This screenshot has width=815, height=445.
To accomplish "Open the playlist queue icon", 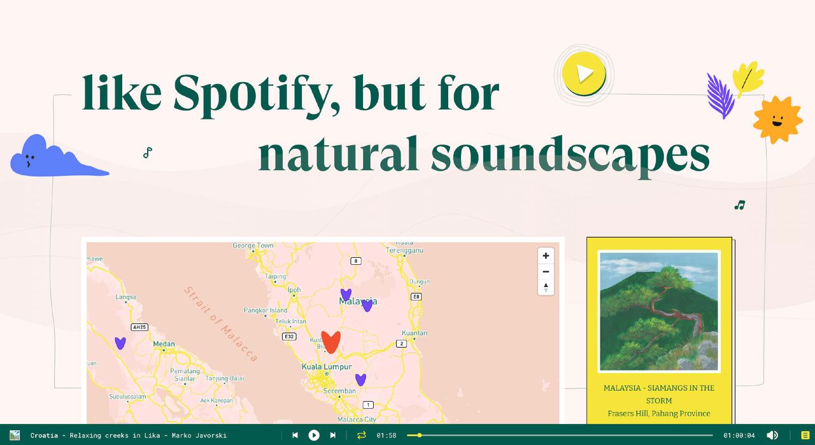I will (x=805, y=435).
